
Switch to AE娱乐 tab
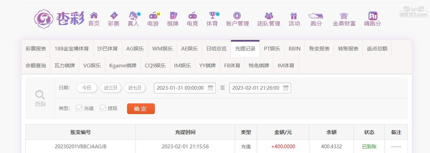tap(190, 48)
